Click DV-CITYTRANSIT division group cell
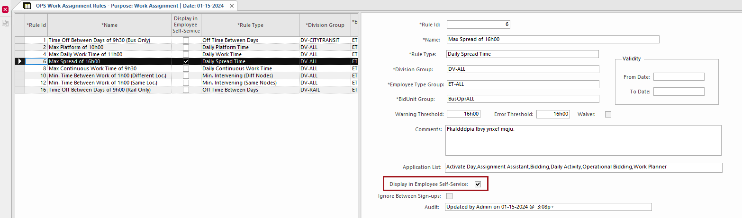Viewport: 742px width, 218px height. (325, 40)
